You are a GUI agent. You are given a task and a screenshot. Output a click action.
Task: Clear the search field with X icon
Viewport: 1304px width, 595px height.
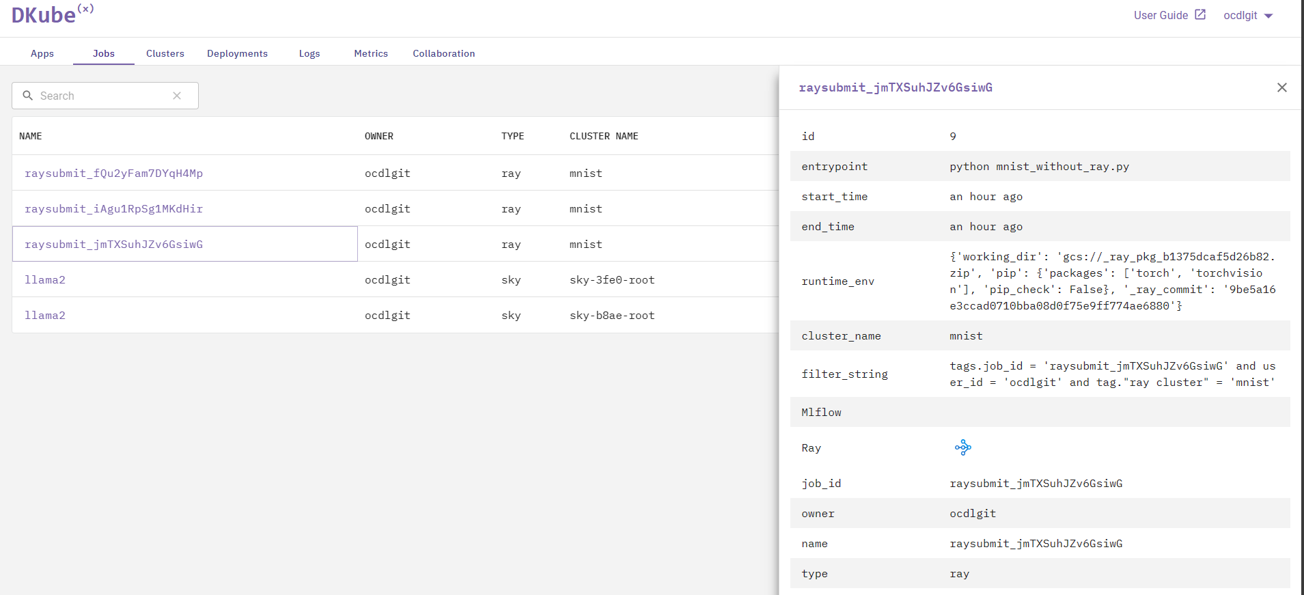(177, 96)
